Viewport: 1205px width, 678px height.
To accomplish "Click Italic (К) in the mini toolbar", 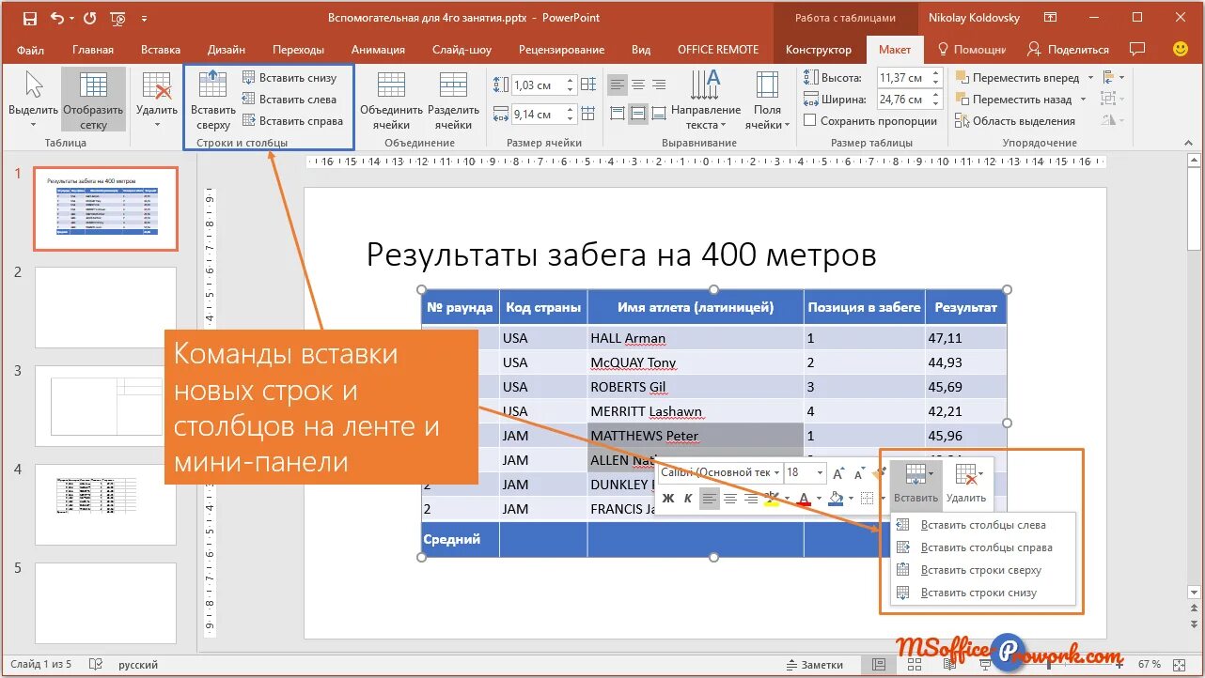I will click(x=688, y=498).
